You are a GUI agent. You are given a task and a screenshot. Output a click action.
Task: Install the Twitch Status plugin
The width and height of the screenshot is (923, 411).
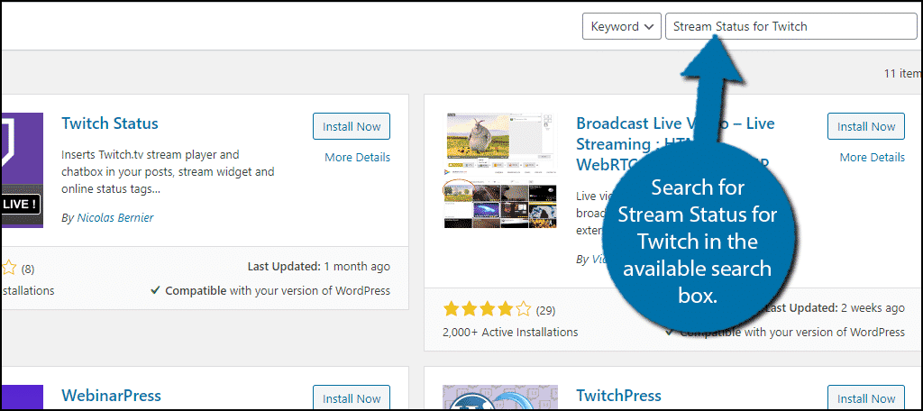click(352, 126)
